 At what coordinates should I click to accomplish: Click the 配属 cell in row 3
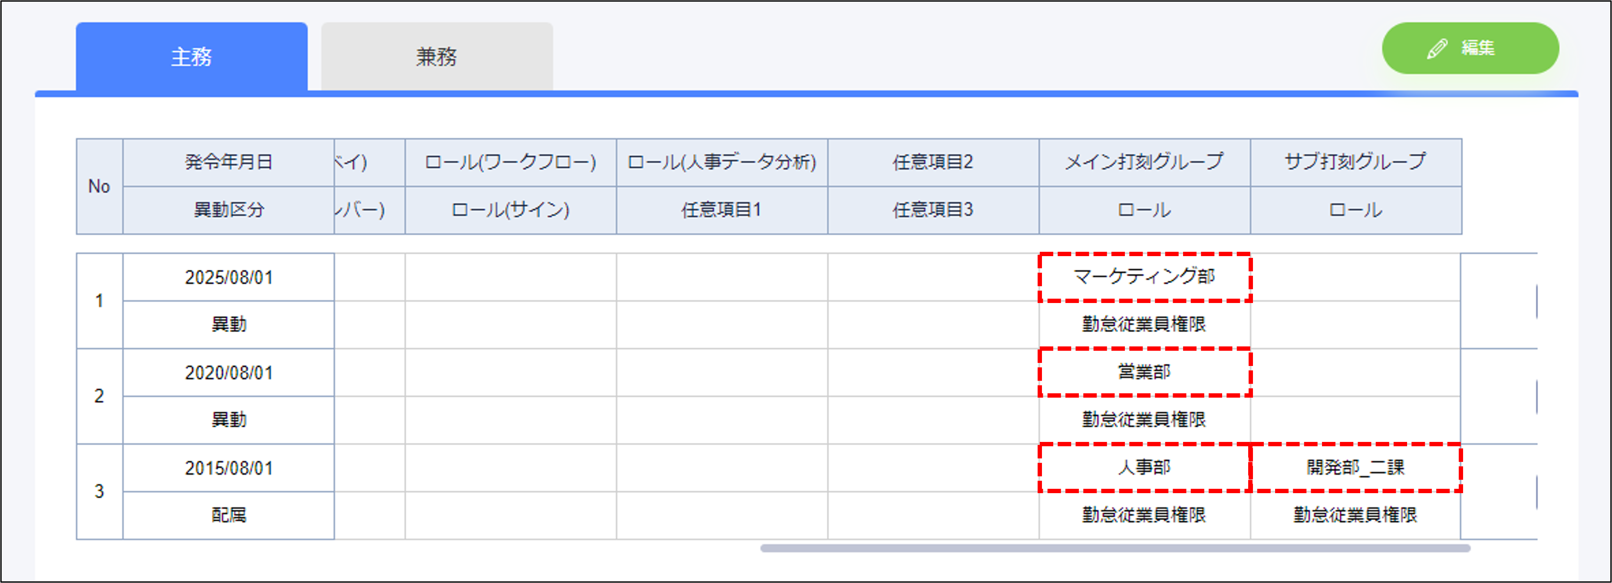(x=228, y=515)
